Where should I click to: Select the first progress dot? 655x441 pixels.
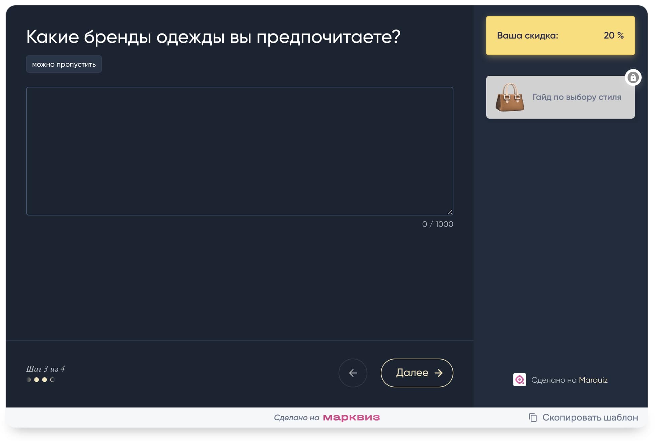click(28, 380)
